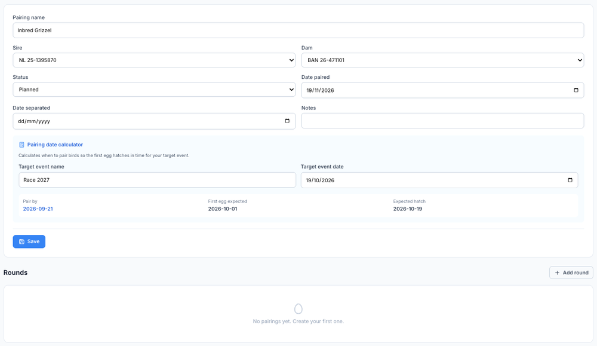
Task: Click the calculator icon beside Pairing date calculator
Action: (x=21, y=145)
